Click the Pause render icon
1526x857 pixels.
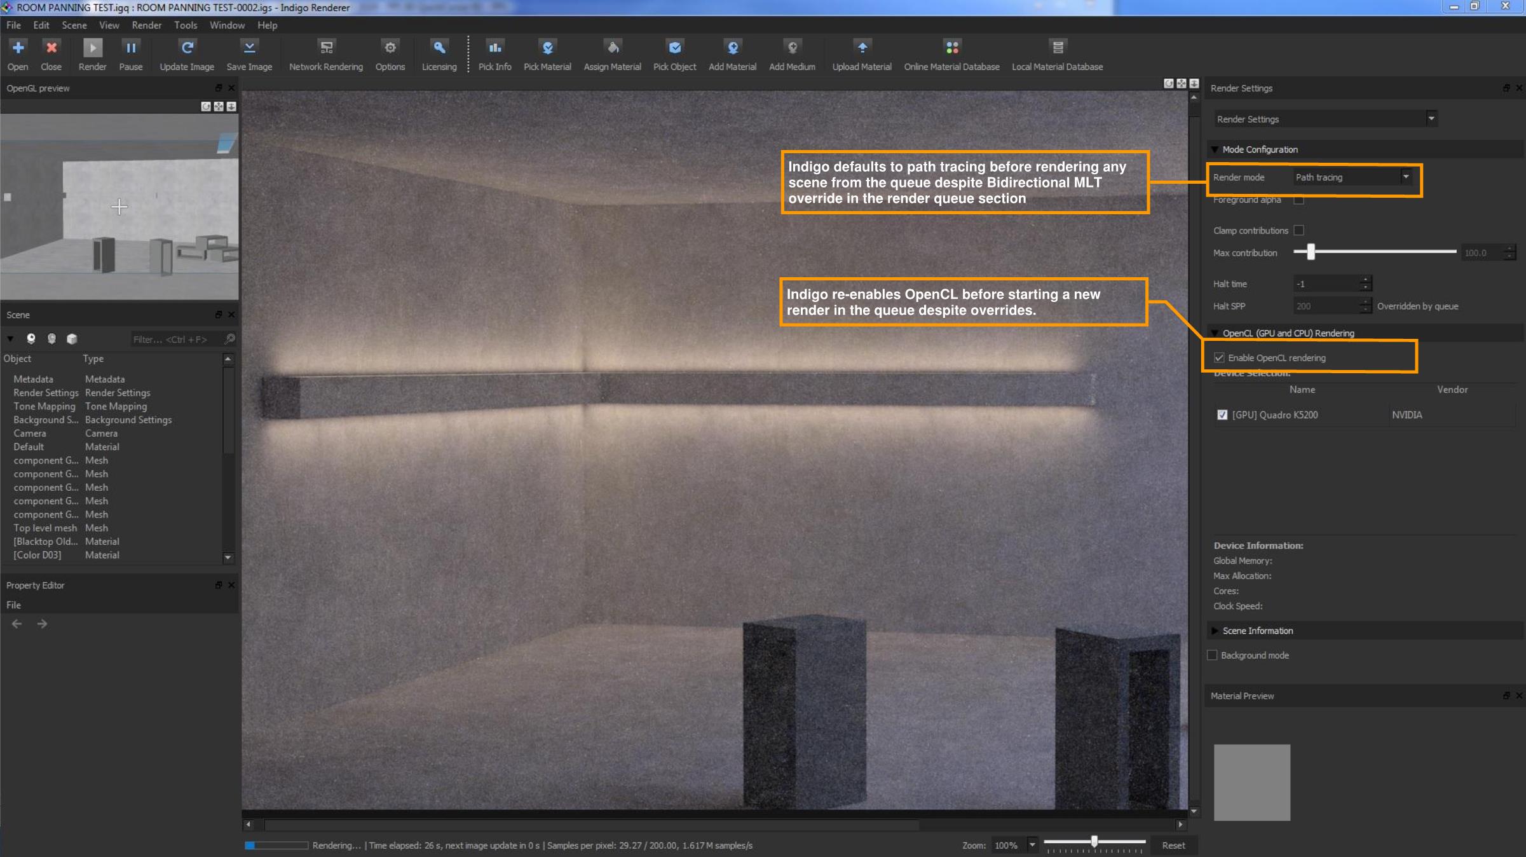tap(130, 48)
